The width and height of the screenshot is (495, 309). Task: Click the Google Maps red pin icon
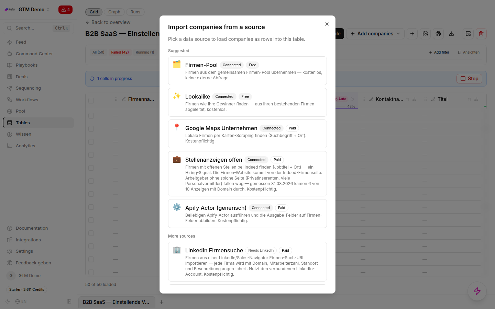[177, 127]
